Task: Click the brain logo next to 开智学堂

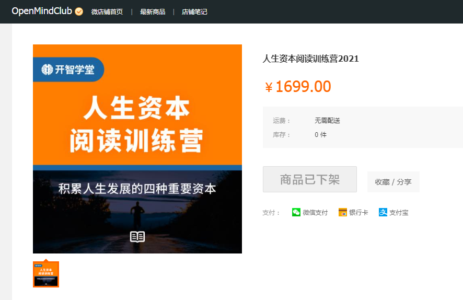Action: point(47,70)
